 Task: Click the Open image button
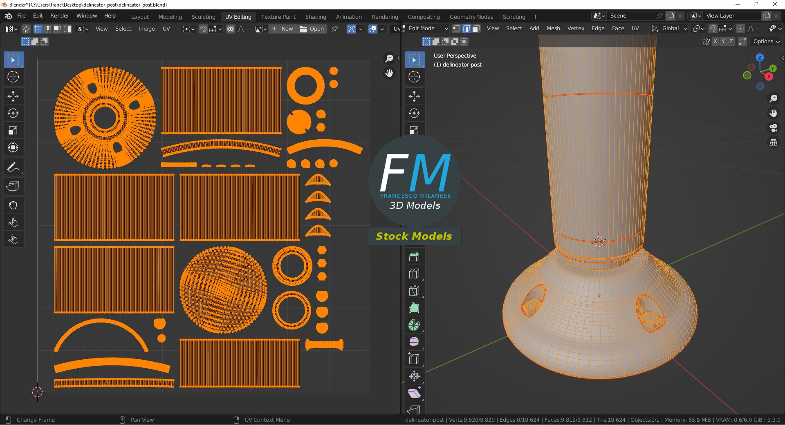click(312, 29)
